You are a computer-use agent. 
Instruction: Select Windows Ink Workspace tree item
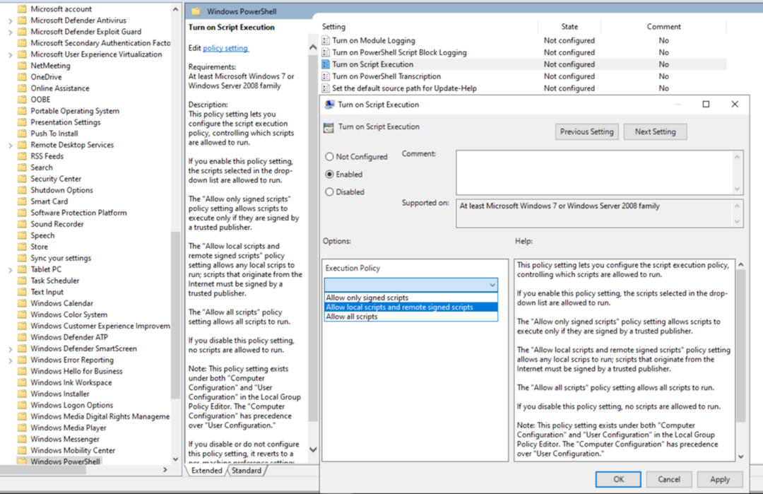click(x=71, y=382)
